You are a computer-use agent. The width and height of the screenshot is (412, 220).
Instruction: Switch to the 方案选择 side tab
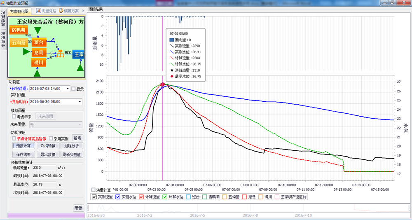[x=3, y=19]
